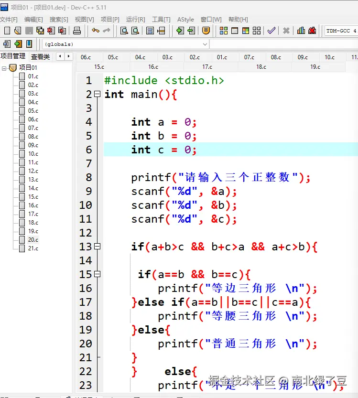Click the Open file toolbar icon
The height and width of the screenshot is (398, 358).
tap(18, 31)
